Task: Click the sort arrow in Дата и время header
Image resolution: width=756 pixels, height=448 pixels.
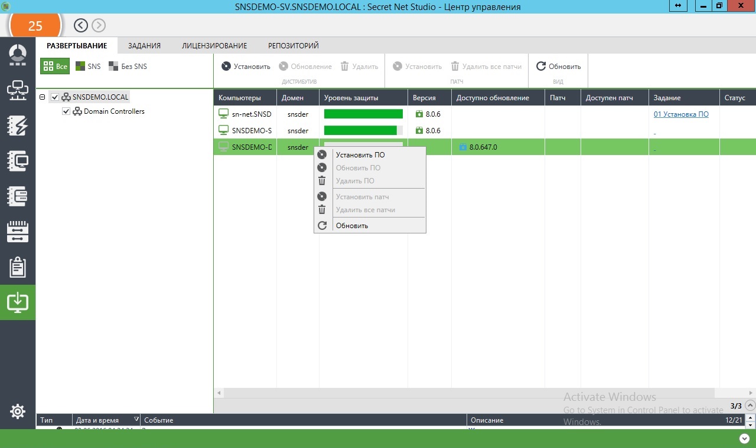Action: tap(136, 420)
